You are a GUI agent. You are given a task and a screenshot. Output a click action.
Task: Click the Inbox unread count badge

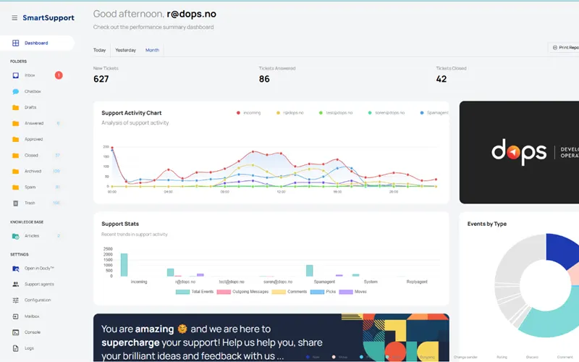pos(59,75)
